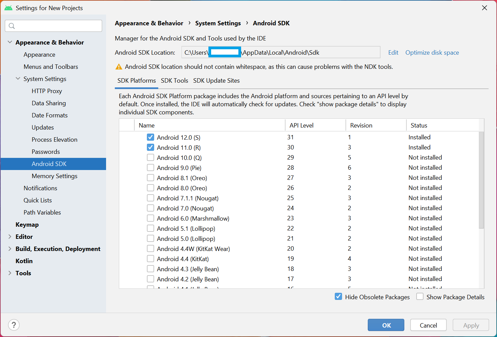Screen dimensions: 497x337
Task: Close the Settings dialog window
Action: tap(484, 8)
